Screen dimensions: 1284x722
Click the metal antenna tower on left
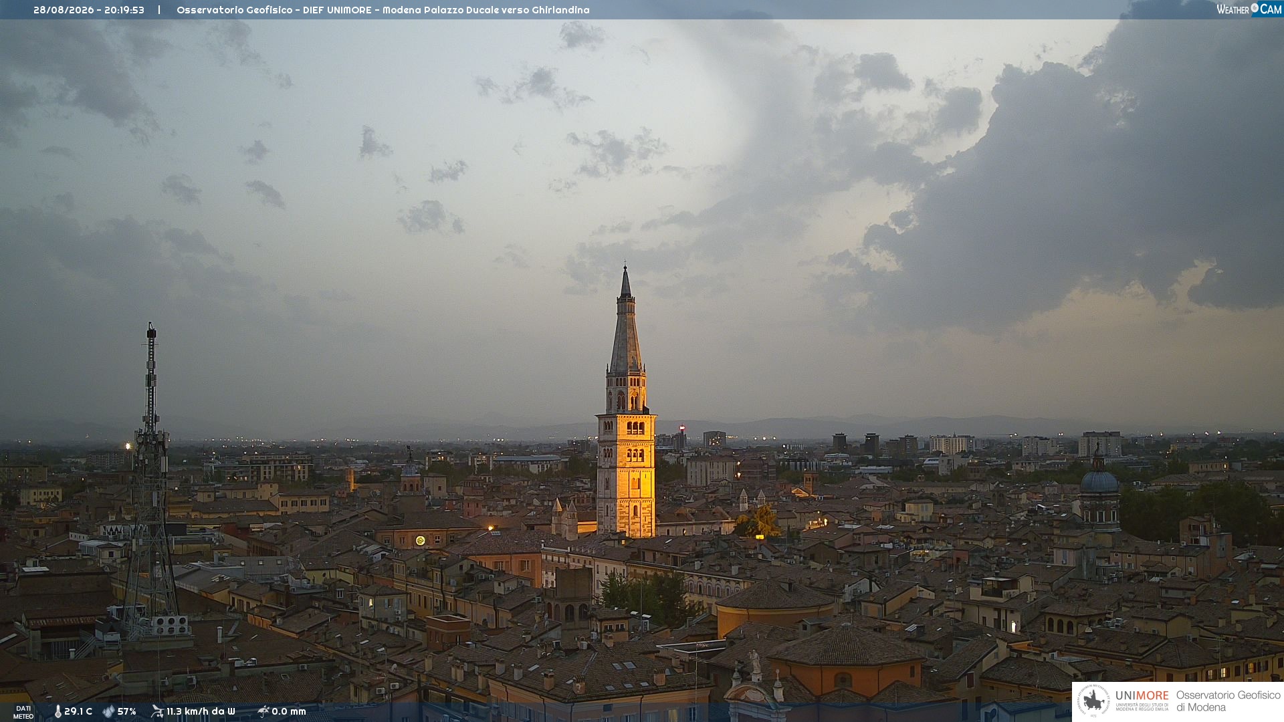click(151, 481)
